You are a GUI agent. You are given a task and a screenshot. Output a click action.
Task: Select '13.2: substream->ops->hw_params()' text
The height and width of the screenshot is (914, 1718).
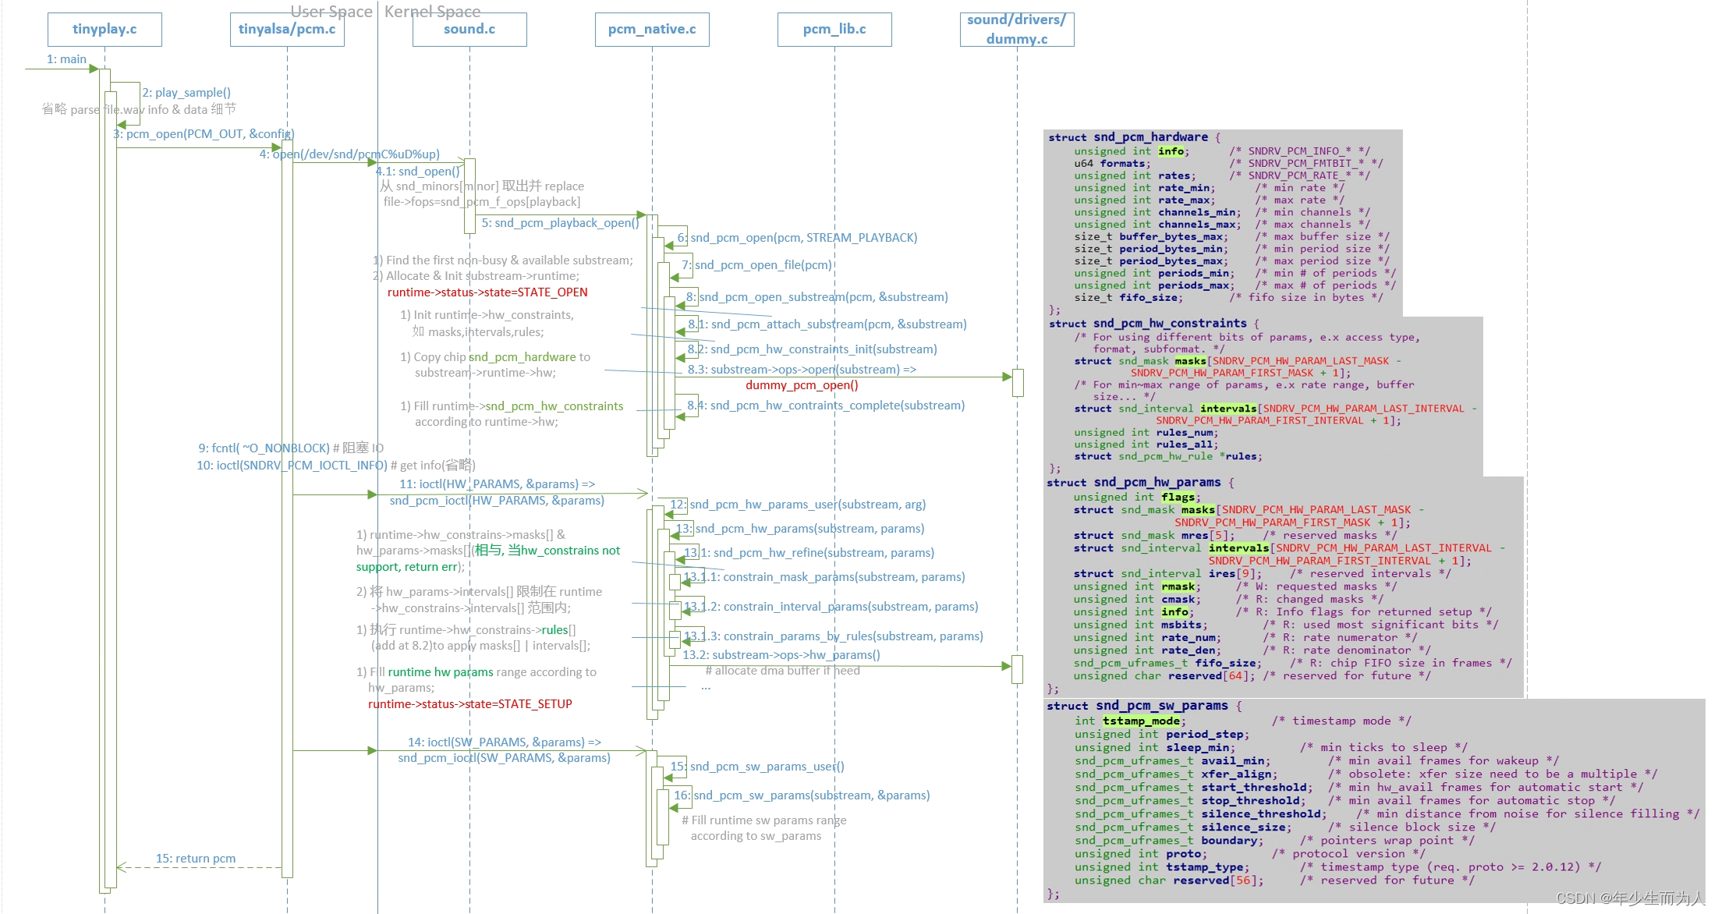click(x=781, y=655)
